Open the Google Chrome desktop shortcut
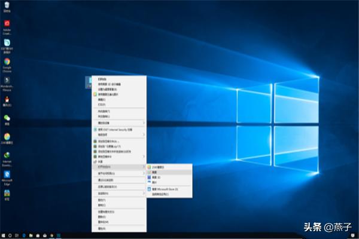The width and height of the screenshot is (359, 239). point(7,65)
